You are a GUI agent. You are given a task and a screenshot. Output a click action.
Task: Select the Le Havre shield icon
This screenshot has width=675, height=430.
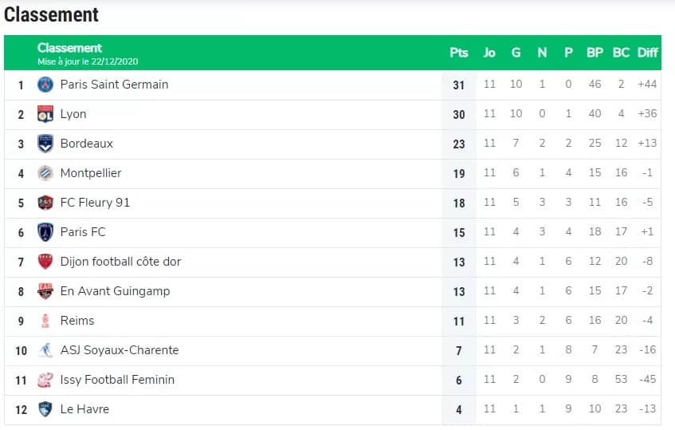[45, 409]
